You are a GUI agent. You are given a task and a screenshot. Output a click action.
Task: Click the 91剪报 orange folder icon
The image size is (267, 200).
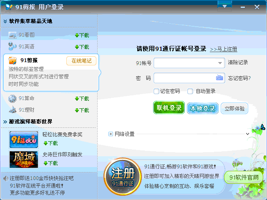tap(13, 60)
